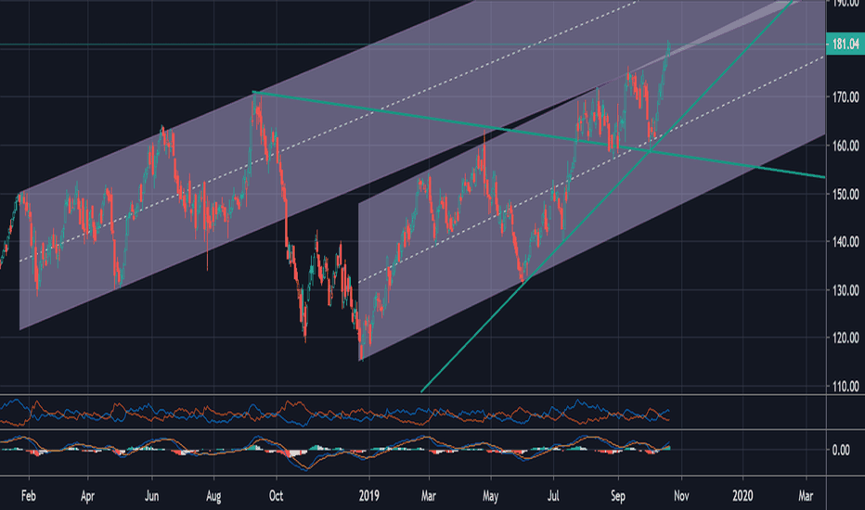Viewport: 865px width, 510px height.
Task: Click the Apr label on time axis
Action: click(87, 496)
